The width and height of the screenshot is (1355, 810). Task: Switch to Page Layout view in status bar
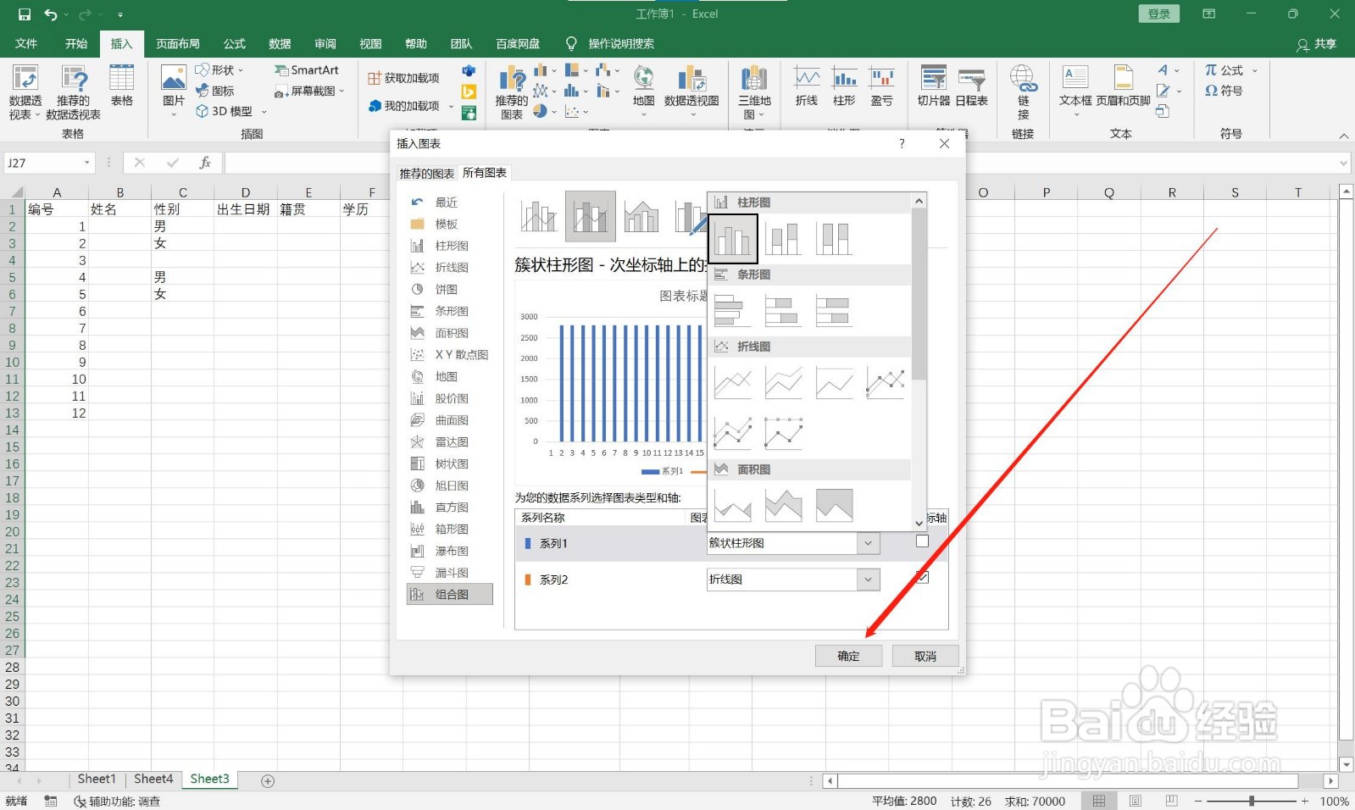click(1136, 801)
